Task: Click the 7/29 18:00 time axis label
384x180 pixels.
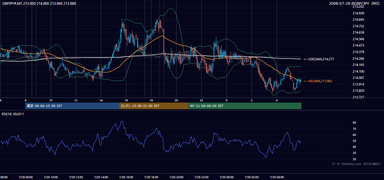Action: (151, 177)
